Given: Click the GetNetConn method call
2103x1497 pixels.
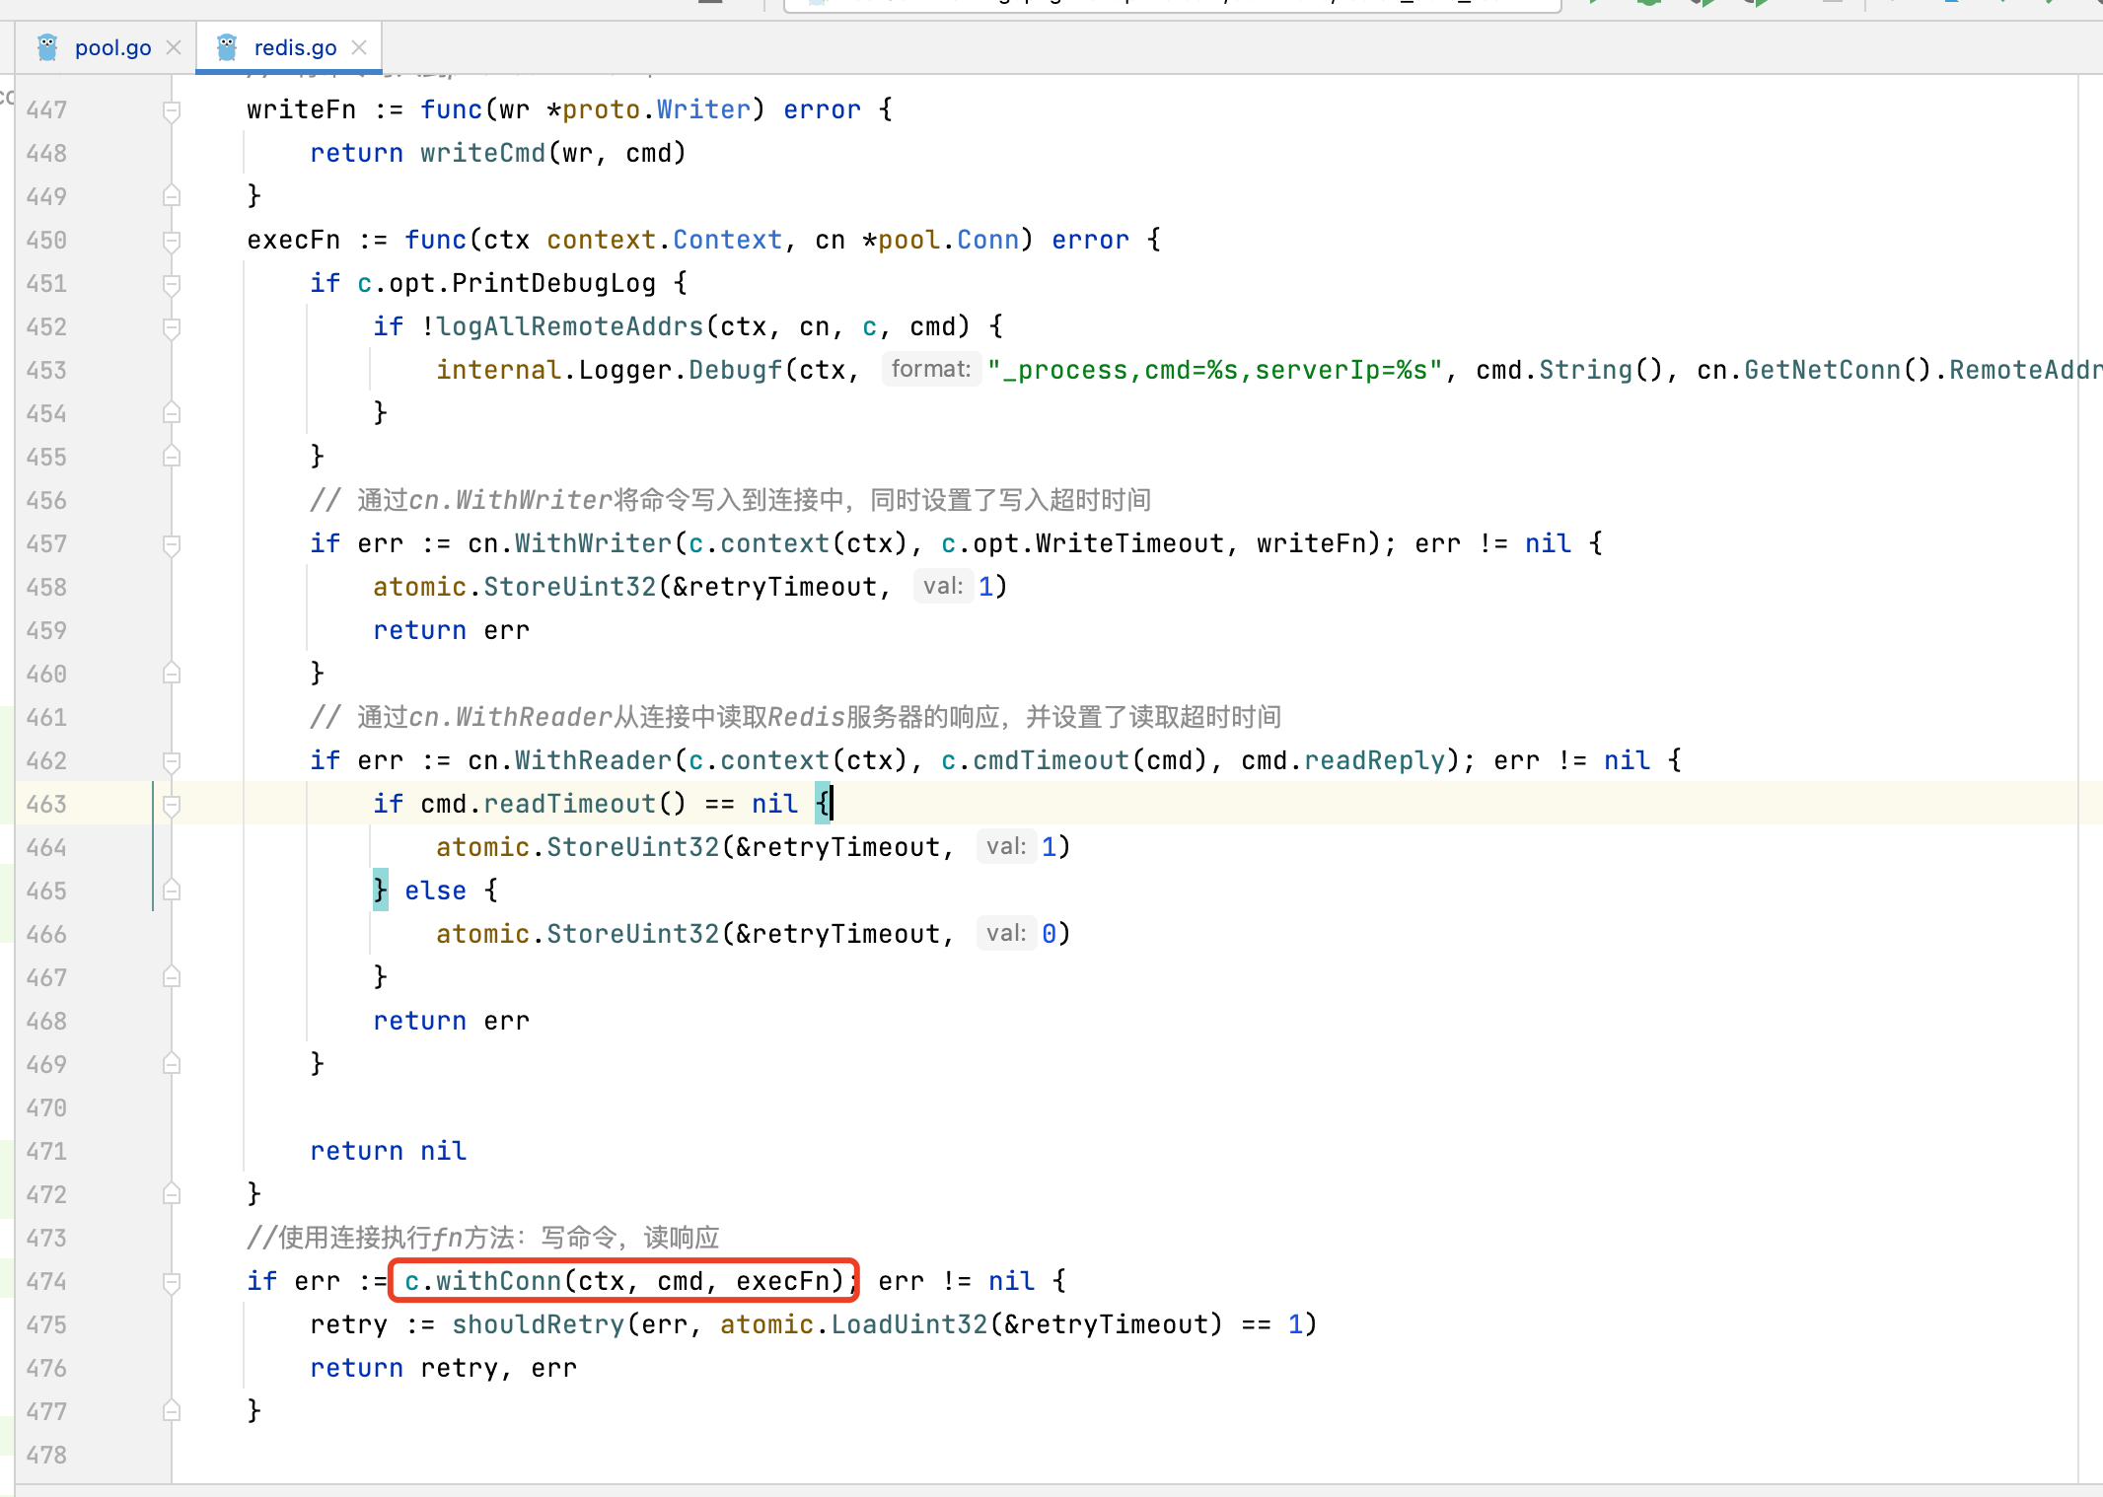Looking at the screenshot, I should tap(1823, 370).
